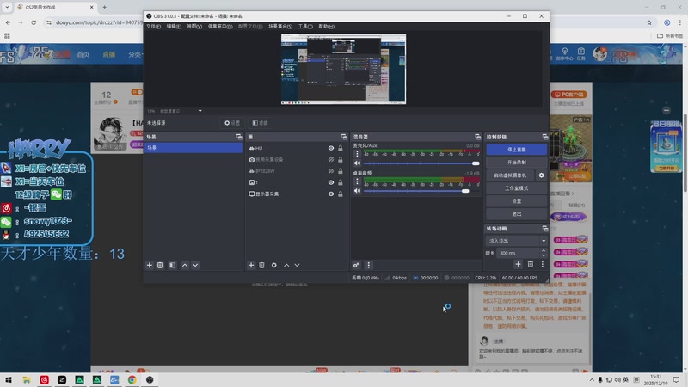Open virtual camera settings gear icon

coord(542,175)
